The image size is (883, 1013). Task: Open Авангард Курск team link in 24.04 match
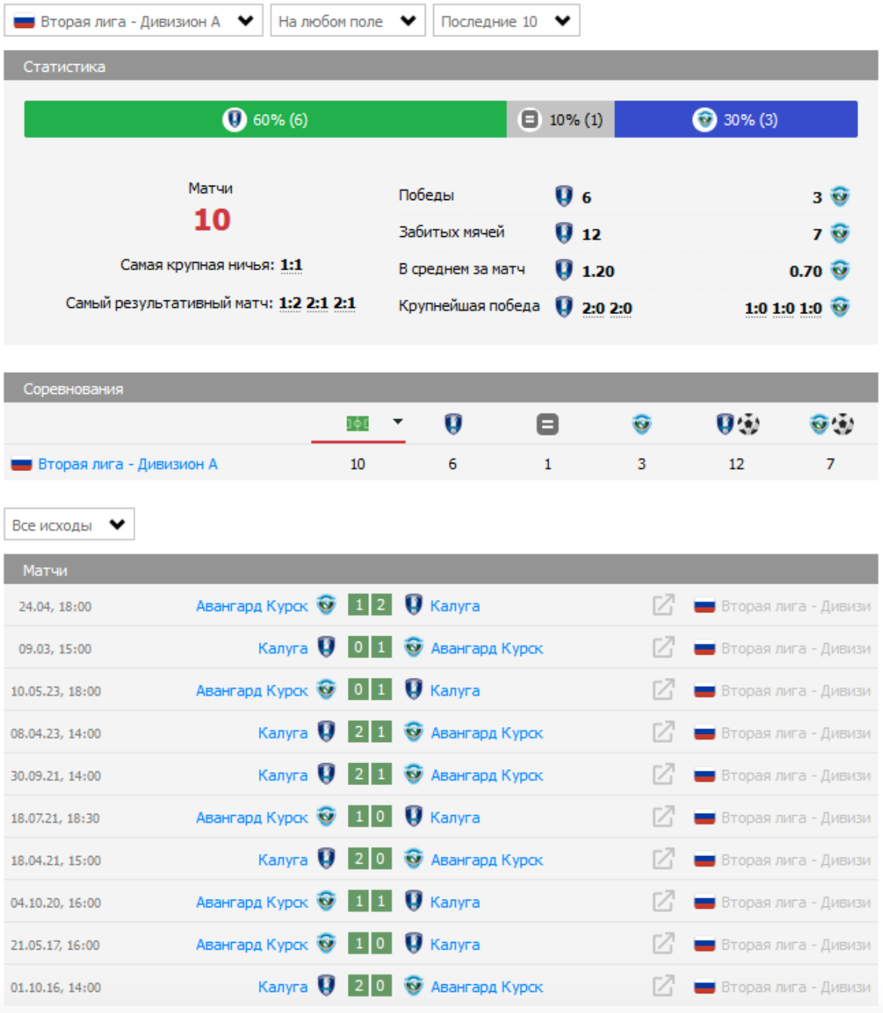[x=251, y=606]
